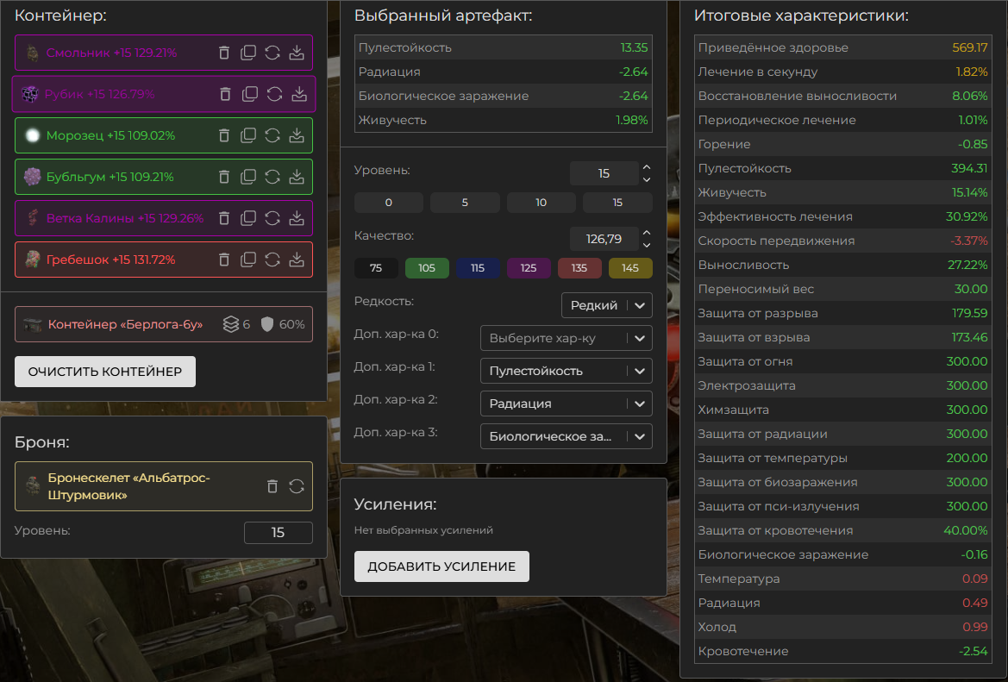
Task: Increase quality value with up arrow
Action: click(647, 233)
